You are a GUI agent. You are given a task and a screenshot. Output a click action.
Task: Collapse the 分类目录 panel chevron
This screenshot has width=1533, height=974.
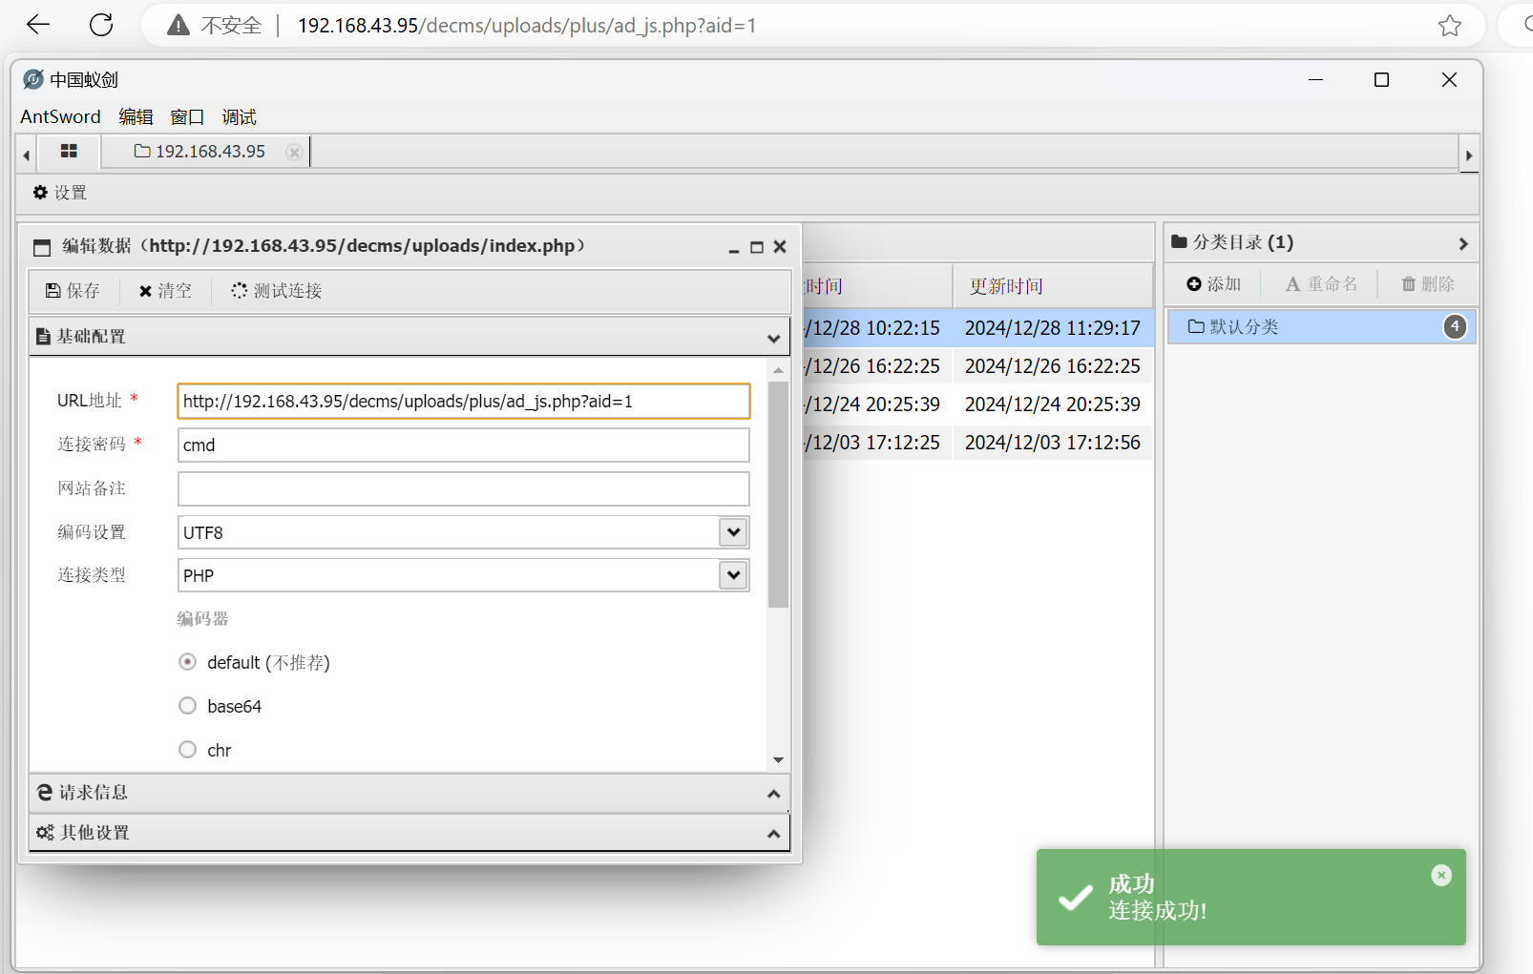point(1462,244)
